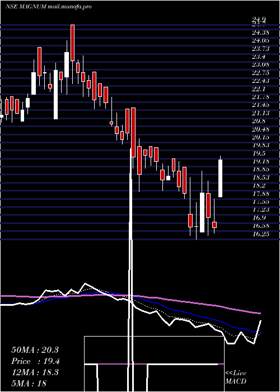The height and width of the screenshot is (392, 280).
Task: Click the 16.9 price axis label
Action: click(x=259, y=218)
